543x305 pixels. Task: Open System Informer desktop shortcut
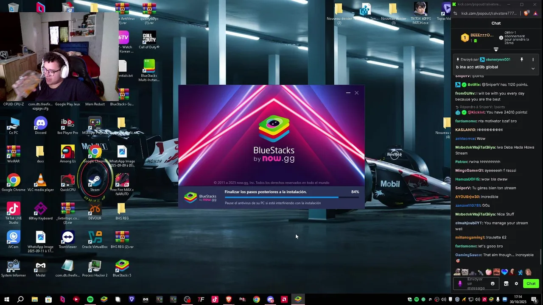[13, 269]
